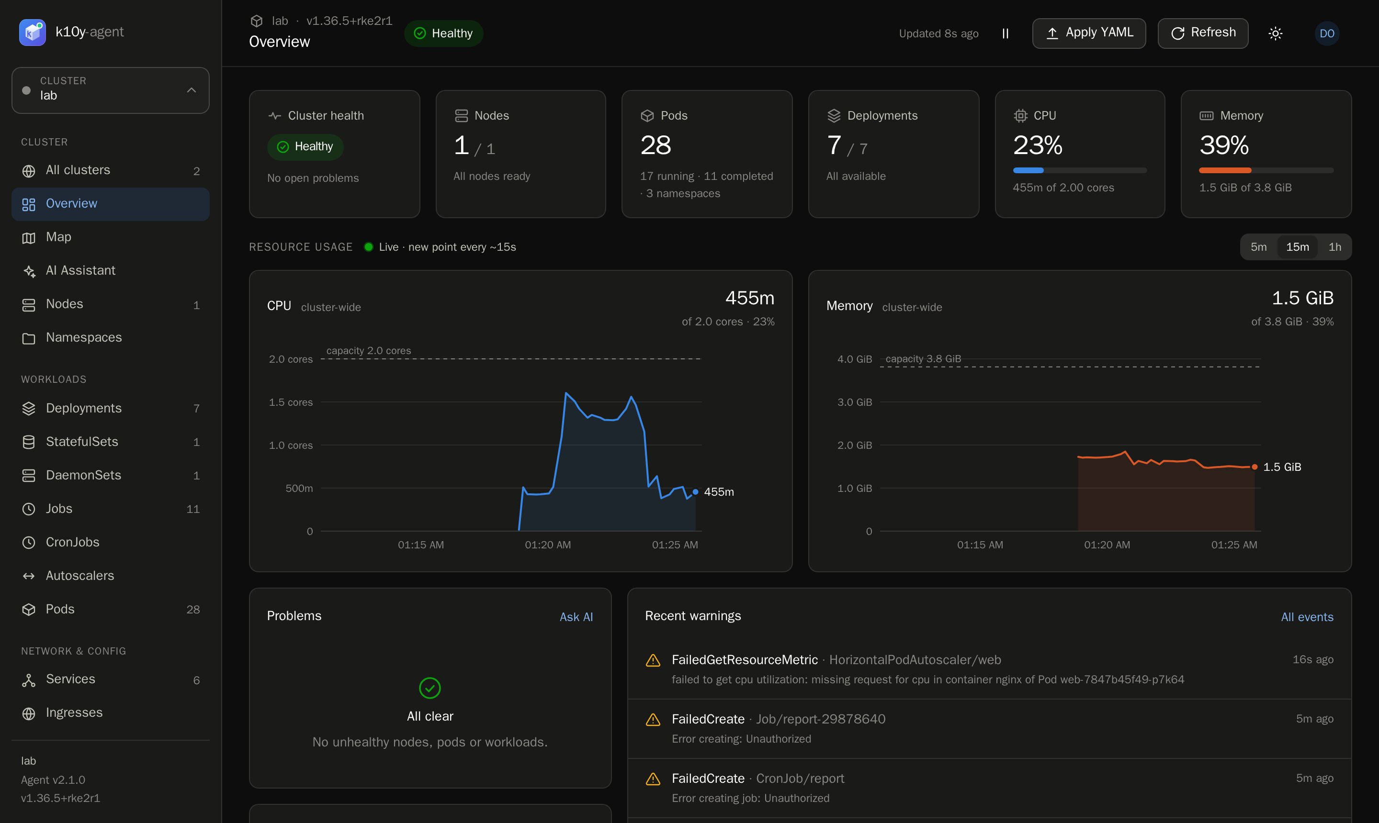This screenshot has width=1379, height=823.
Task: Click the 1.5 GiB latest point on Memory chart
Action: [x=1255, y=467]
